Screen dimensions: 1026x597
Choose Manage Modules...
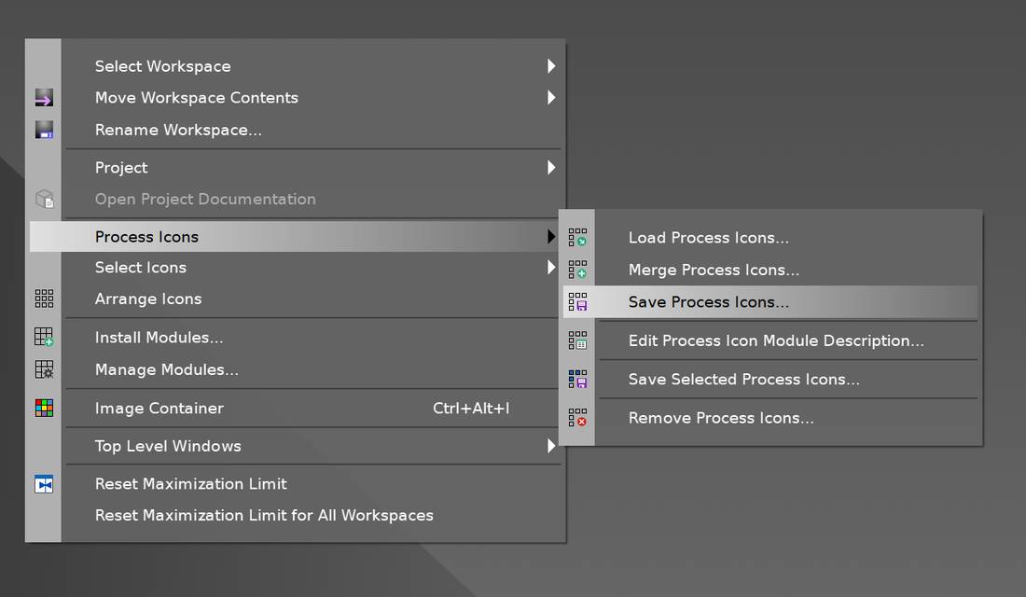[295, 369]
